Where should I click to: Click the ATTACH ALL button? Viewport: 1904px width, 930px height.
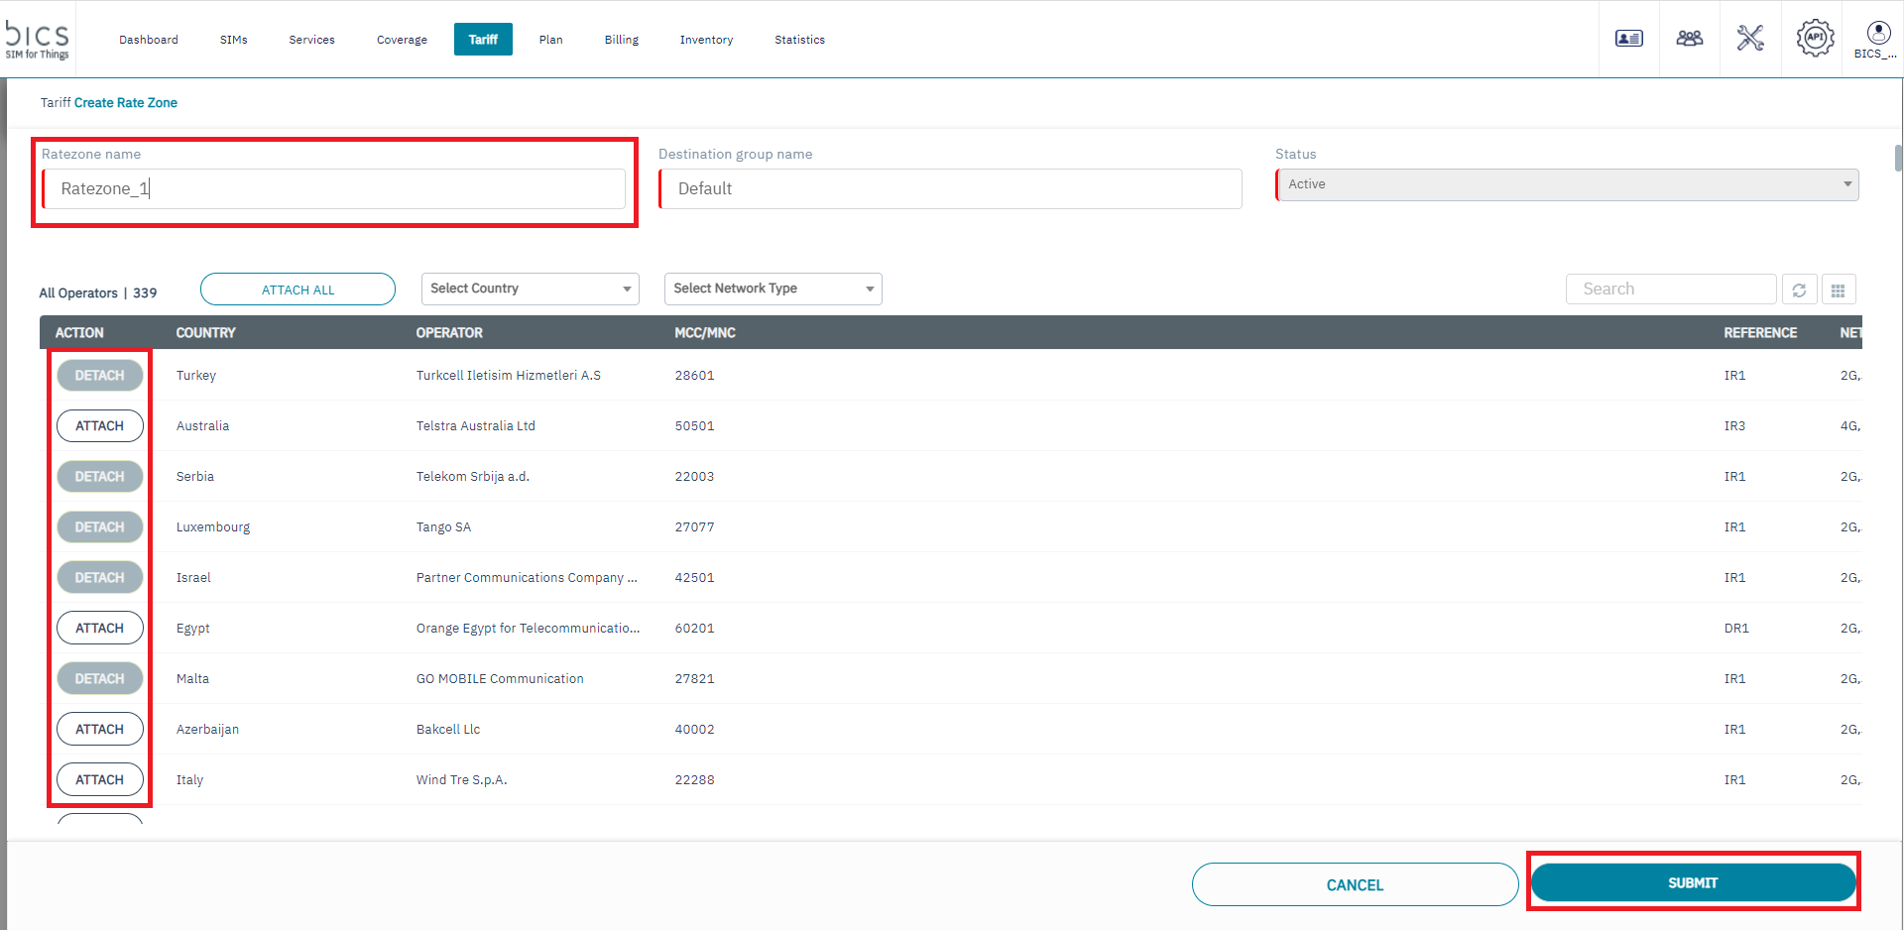pyautogui.click(x=297, y=290)
